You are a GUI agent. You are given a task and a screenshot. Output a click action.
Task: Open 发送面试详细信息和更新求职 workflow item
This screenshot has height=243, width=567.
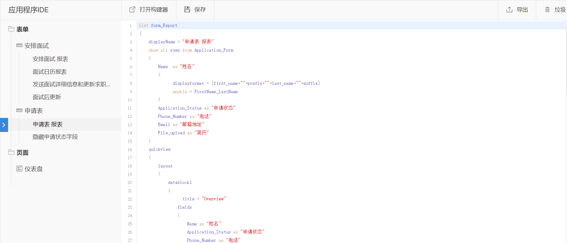(x=71, y=84)
